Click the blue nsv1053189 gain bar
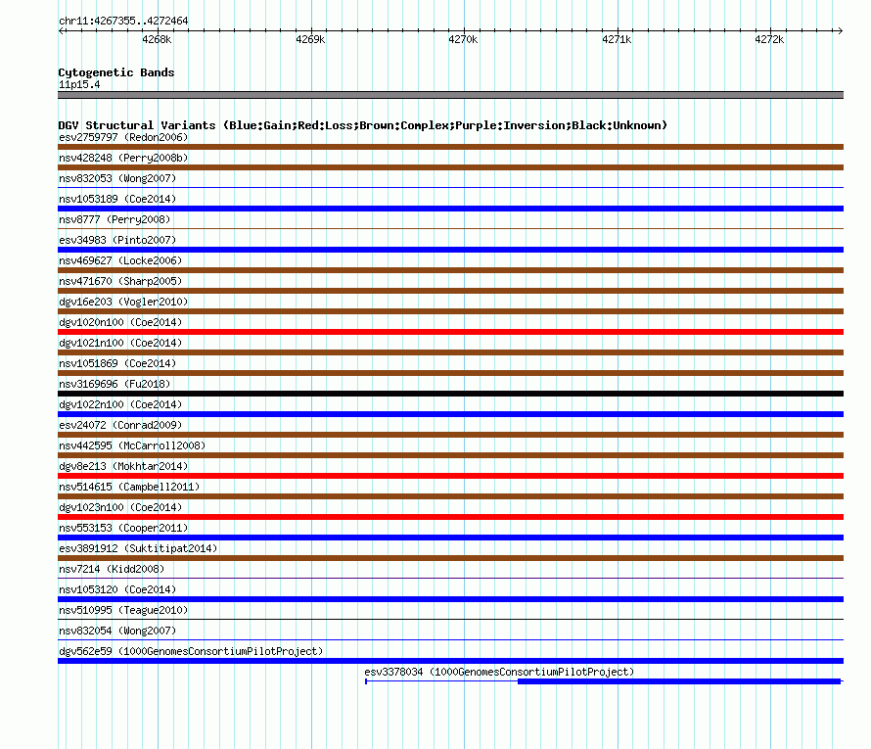The height and width of the screenshot is (749, 871). [x=450, y=209]
